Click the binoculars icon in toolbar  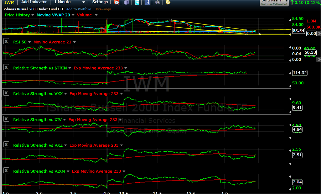157,2
